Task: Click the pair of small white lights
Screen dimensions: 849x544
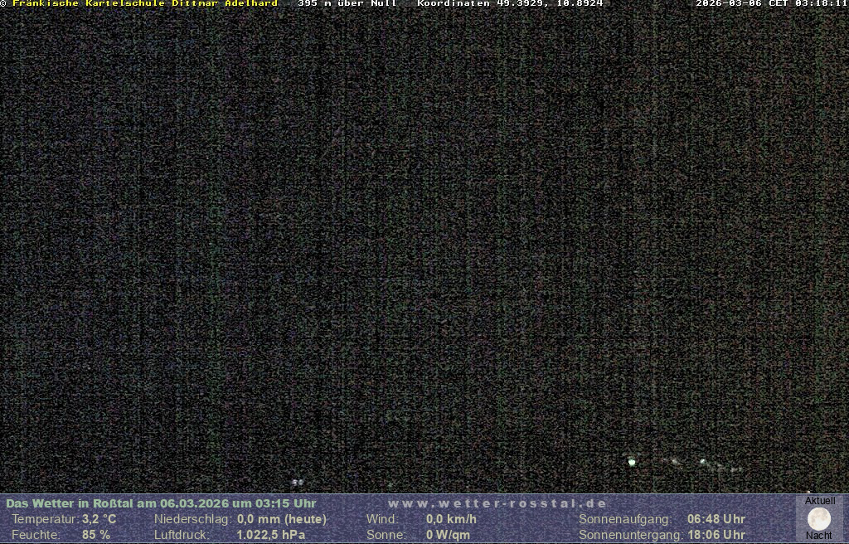Action: pos(297,482)
